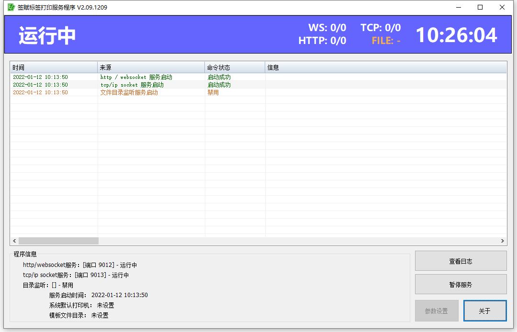Click the 运行中 status banner text
Image resolution: width=517 pixels, height=332 pixels.
[x=47, y=35]
